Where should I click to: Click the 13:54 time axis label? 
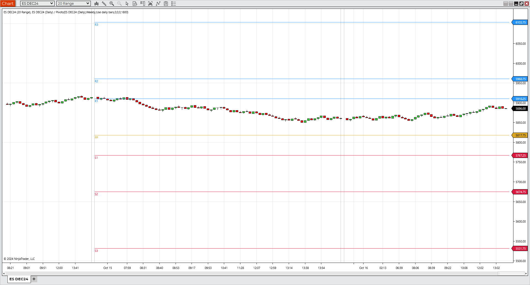point(321,268)
